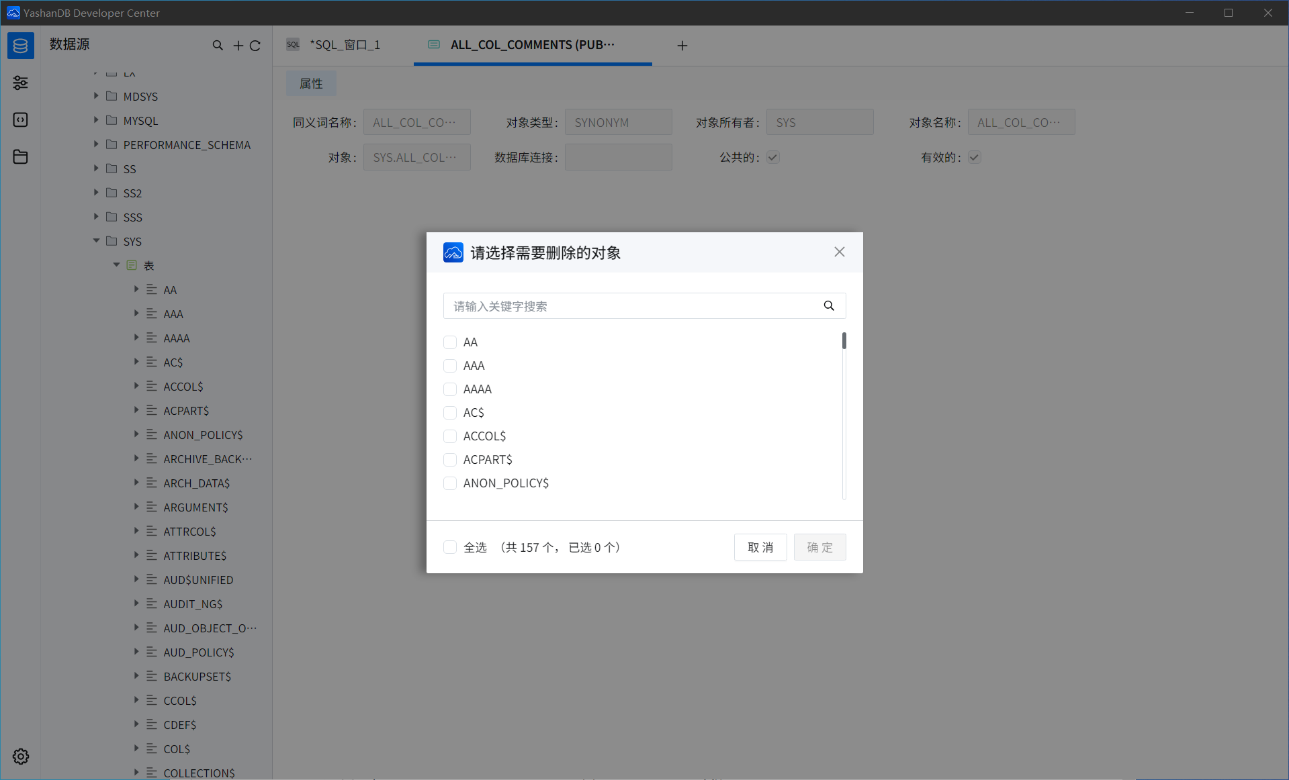The height and width of the screenshot is (780, 1289).
Task: Switch to the *SQL_窗口_1 tab
Action: (344, 45)
